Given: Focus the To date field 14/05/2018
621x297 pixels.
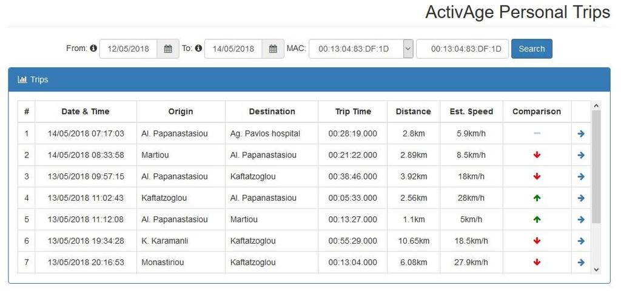Looking at the screenshot, I should pyautogui.click(x=233, y=48).
